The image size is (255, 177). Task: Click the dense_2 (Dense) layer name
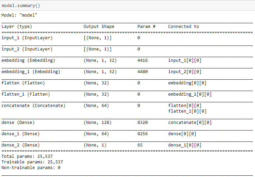click(x=20, y=145)
